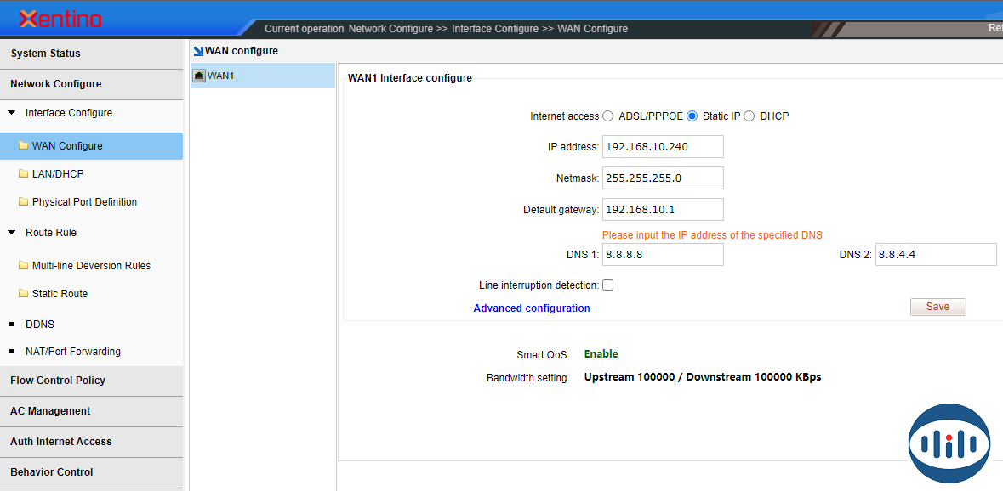Click the Physical Port Definition folder icon
The image size is (1003, 491).
23,201
